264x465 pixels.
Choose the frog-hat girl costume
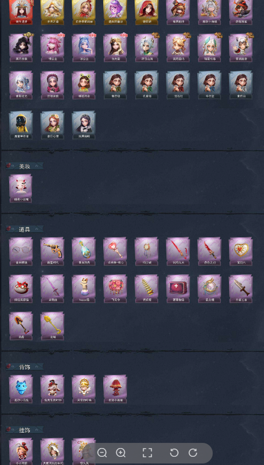pyautogui.click(x=84, y=85)
